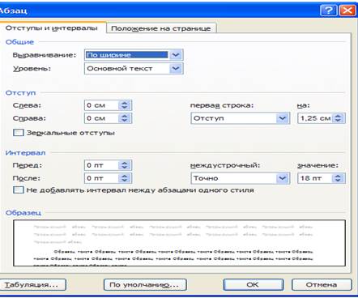Close the Абзац dialog with X
The image size is (358, 298).
pyautogui.click(x=347, y=11)
